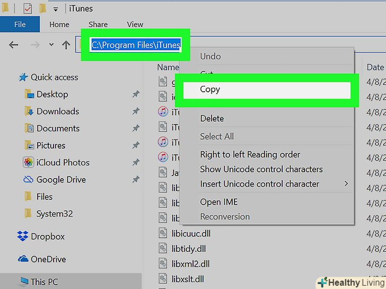Click the pin icon next to Google Drive
The width and height of the screenshot is (386, 289).
(136, 179)
